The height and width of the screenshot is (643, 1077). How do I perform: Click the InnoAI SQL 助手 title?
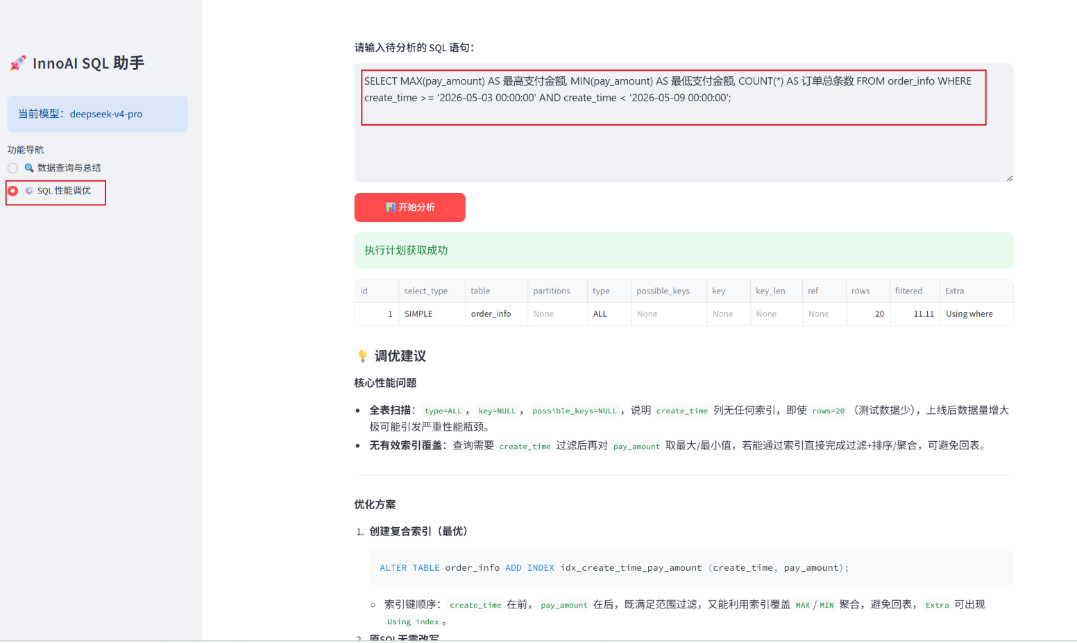click(x=88, y=63)
